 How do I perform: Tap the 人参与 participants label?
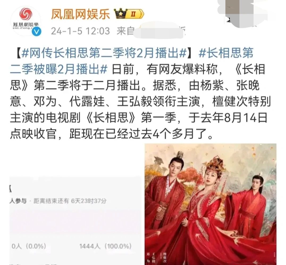pos(18,201)
